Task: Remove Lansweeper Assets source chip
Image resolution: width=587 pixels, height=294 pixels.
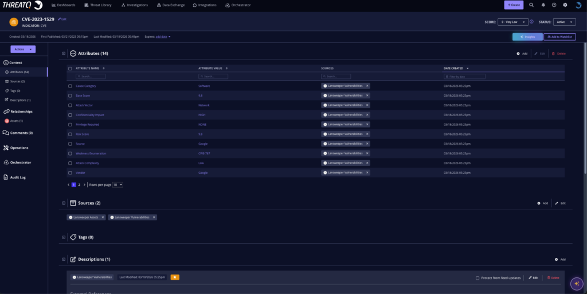Action: [x=103, y=217]
